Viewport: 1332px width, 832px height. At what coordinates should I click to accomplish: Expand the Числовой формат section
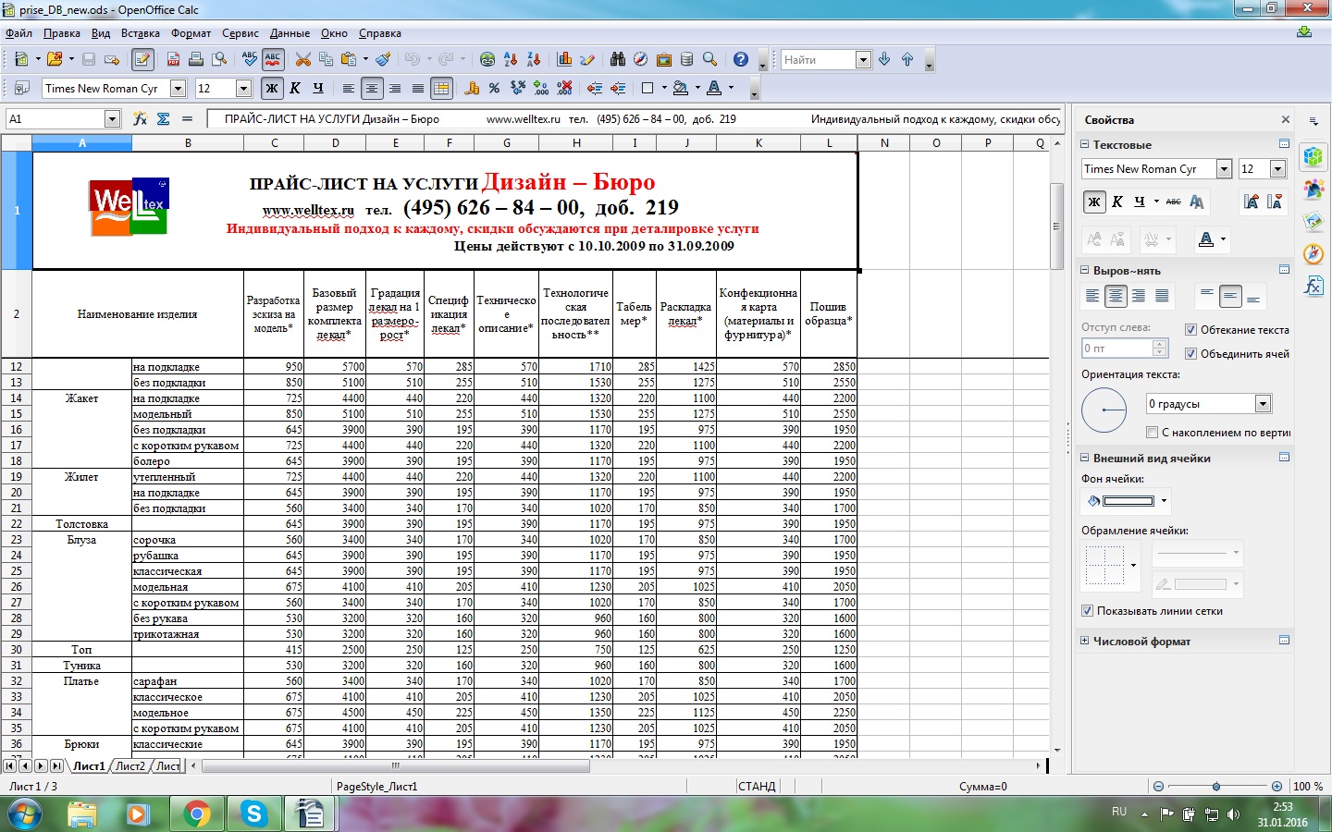click(x=1085, y=641)
